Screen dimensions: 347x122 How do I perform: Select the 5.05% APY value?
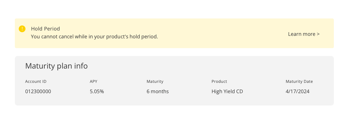(x=97, y=91)
